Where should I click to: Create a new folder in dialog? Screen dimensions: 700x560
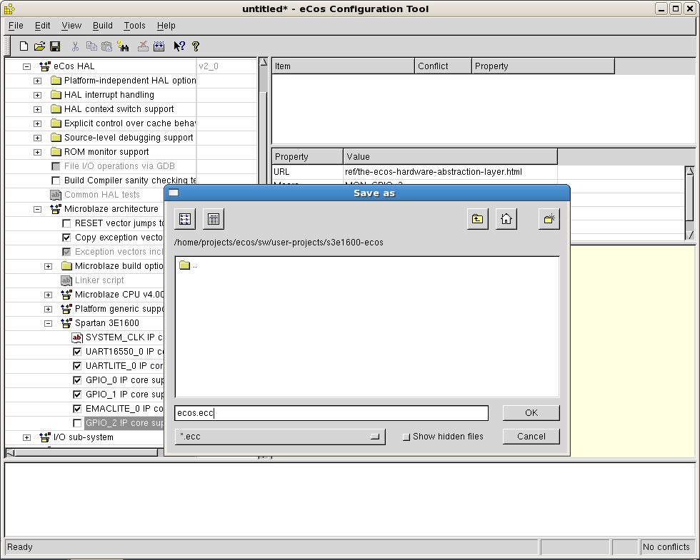tap(549, 219)
